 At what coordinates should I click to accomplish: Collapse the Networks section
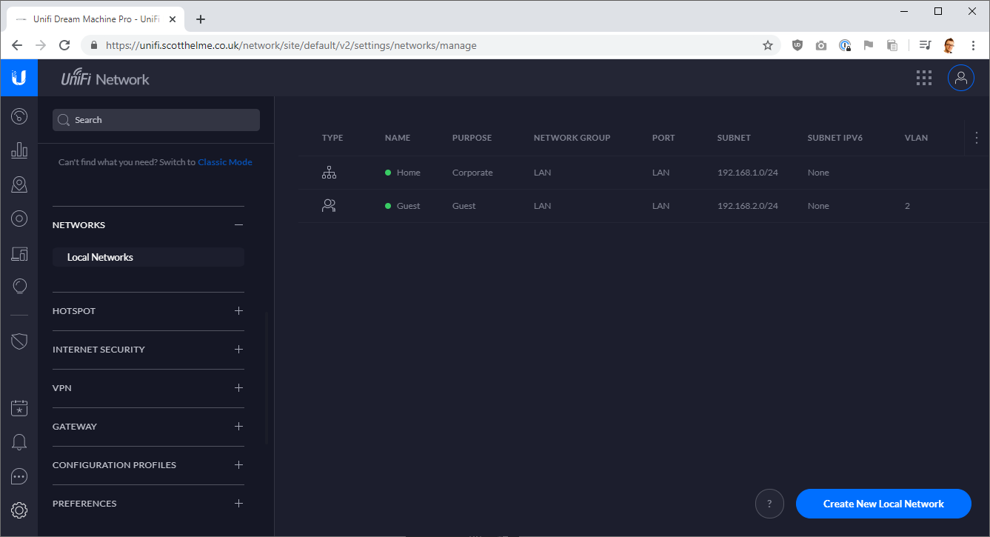238,225
